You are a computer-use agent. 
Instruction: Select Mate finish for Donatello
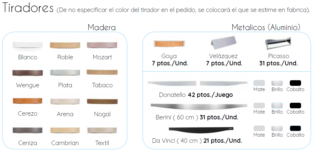point(259,83)
